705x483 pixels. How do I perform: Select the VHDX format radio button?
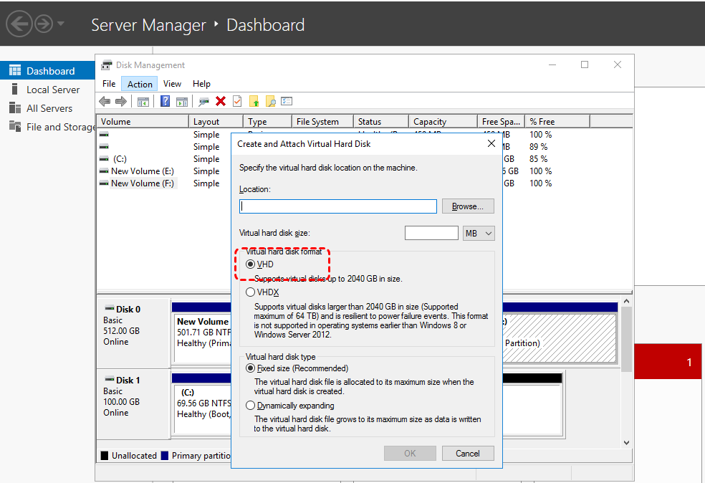pyautogui.click(x=250, y=292)
